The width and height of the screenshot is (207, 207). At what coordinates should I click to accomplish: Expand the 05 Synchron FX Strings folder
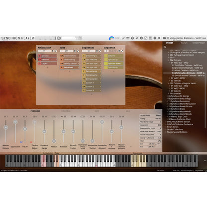[x=167, y=96]
